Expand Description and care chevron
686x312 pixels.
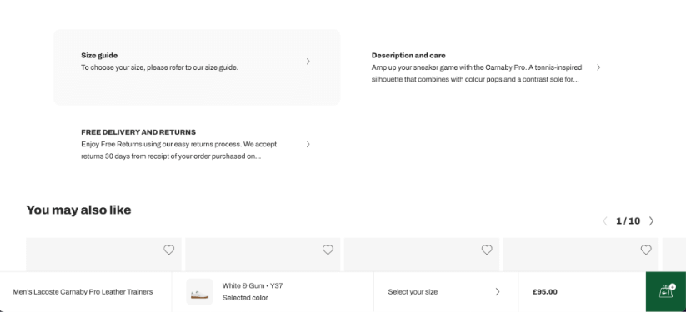pos(598,67)
